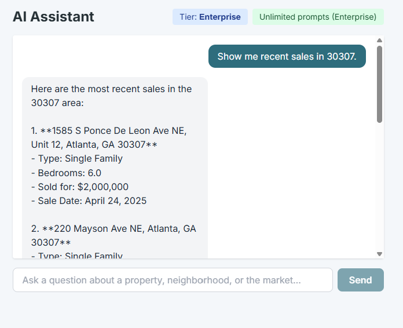Click the 220 Mayson Ave NE address
Viewport: 403px width, 328px height.
click(113, 235)
